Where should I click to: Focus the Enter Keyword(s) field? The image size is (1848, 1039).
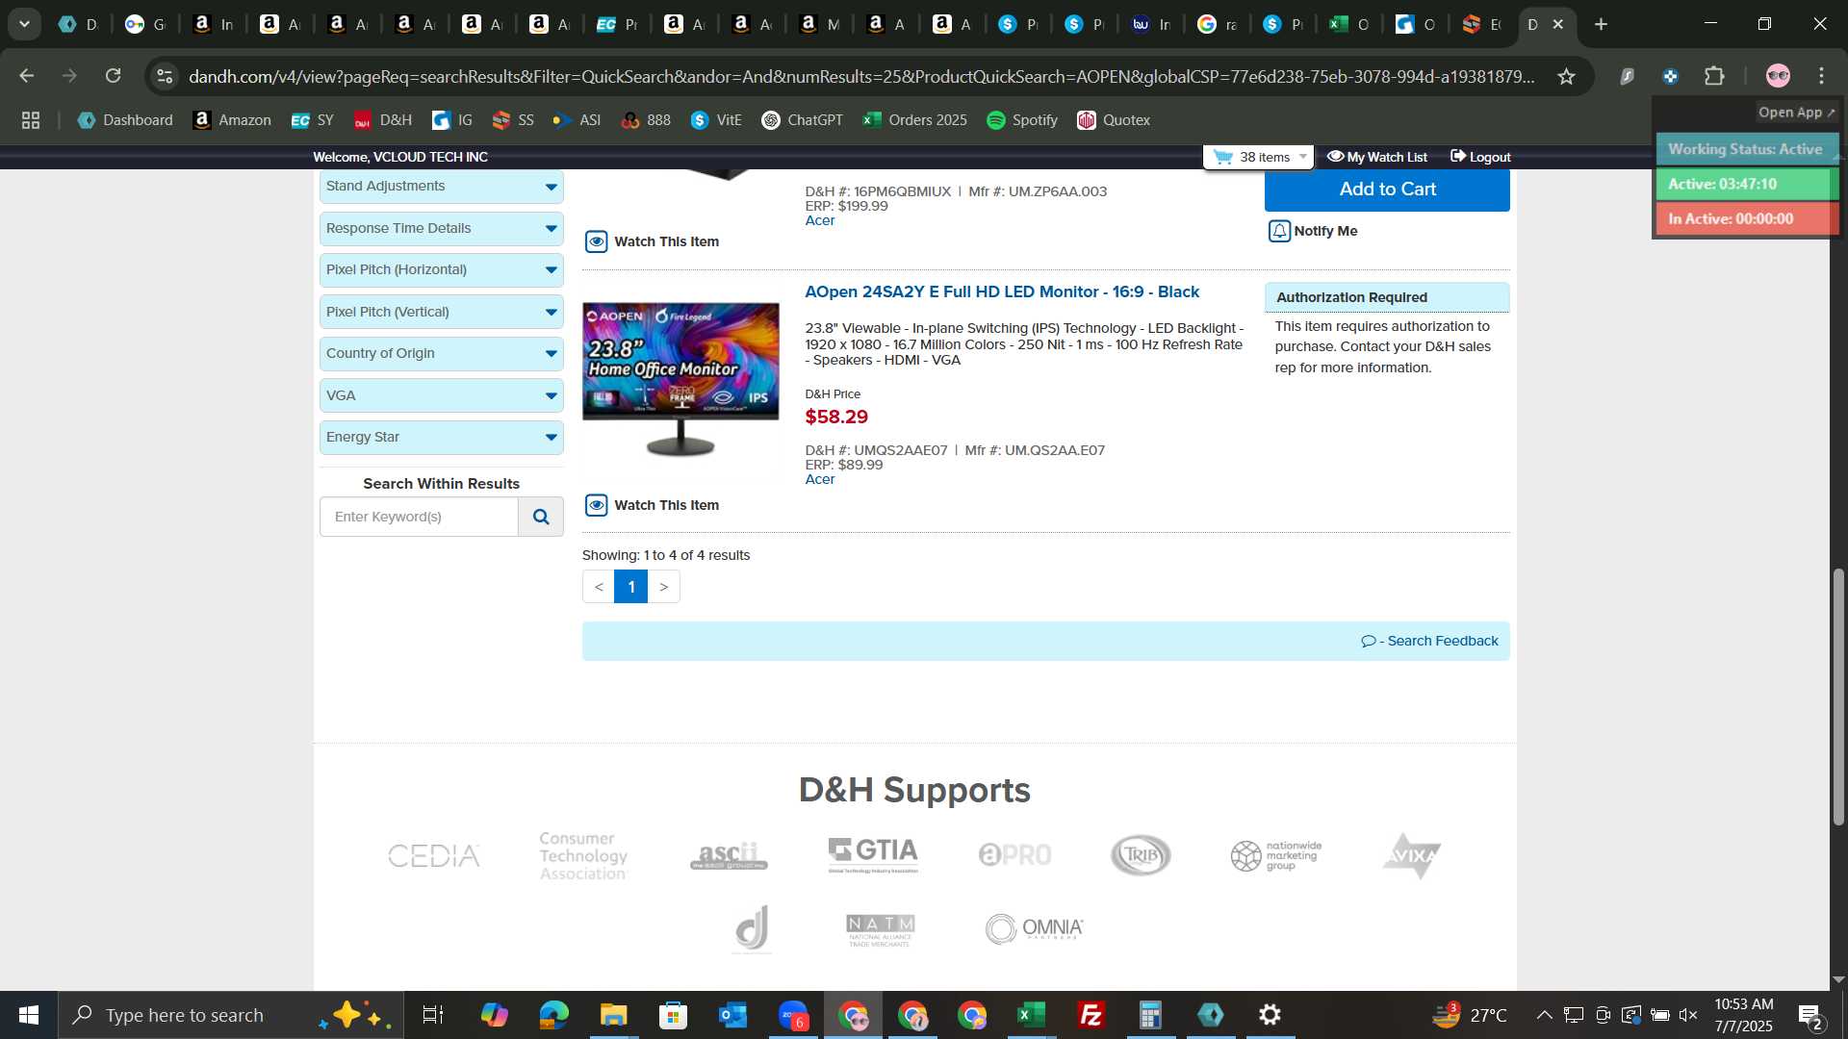point(419,518)
